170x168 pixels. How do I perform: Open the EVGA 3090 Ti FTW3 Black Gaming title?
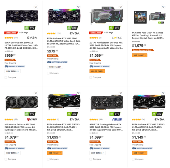click(63, 128)
